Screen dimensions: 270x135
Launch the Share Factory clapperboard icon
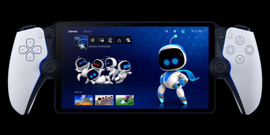[110, 40]
